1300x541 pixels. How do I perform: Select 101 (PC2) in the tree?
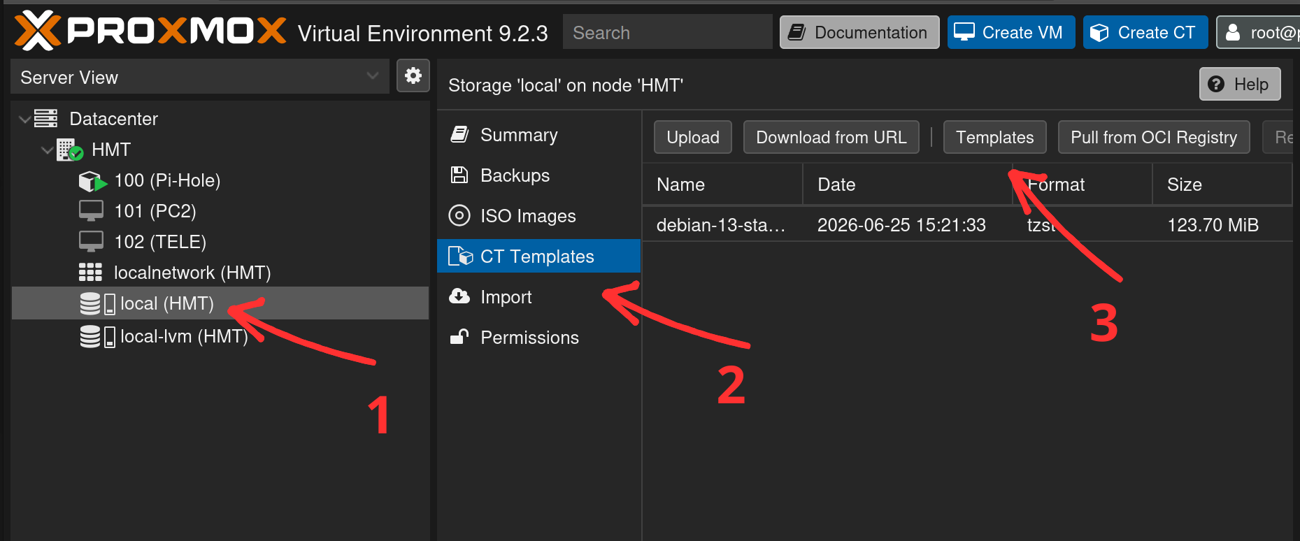coord(220,211)
